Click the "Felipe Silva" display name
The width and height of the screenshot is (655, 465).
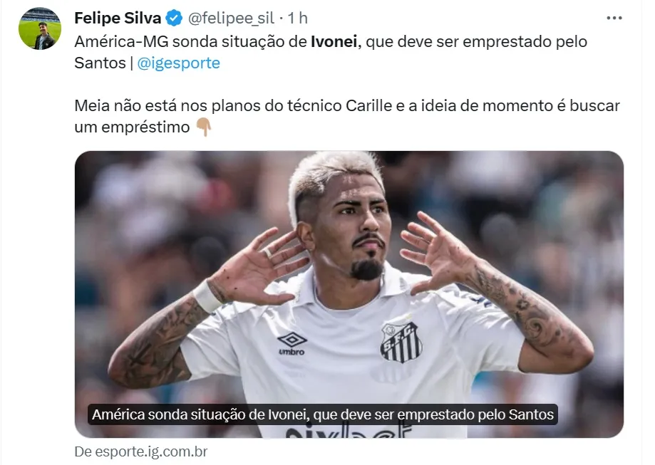[x=118, y=19]
